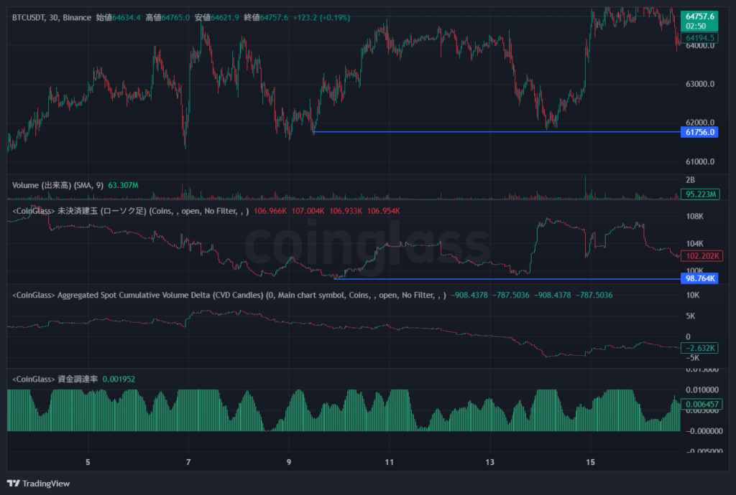
Task: Select the 高値 64765.0 high value
Action: 167,18
